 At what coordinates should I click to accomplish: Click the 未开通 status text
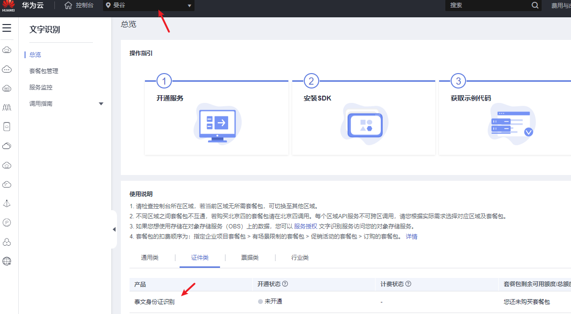tap(273, 301)
